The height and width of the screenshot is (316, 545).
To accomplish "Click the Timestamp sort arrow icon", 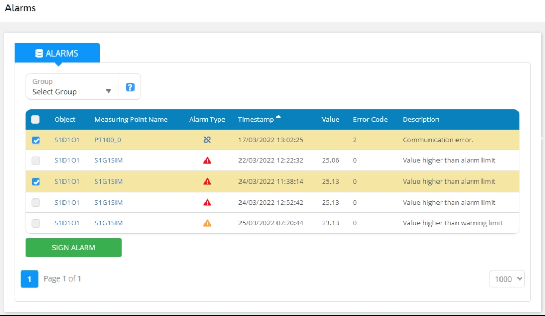I will tap(279, 118).
